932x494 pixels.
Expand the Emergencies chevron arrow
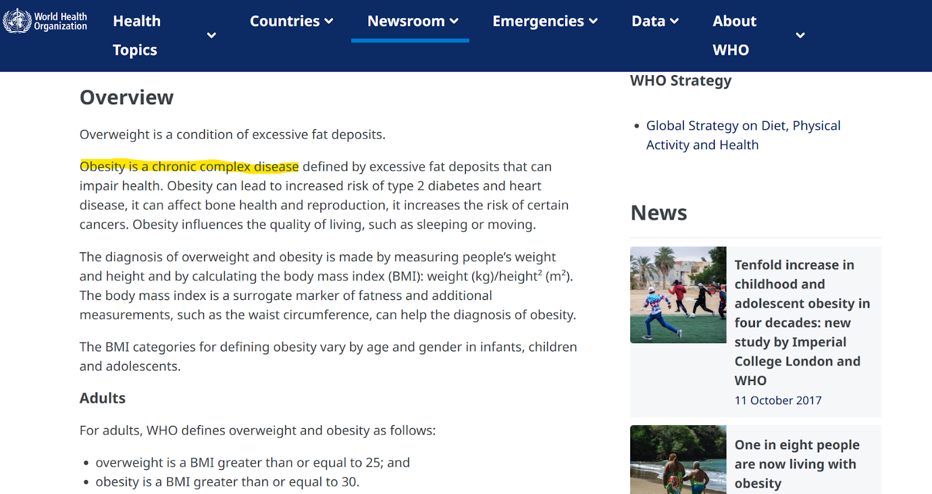click(x=594, y=22)
